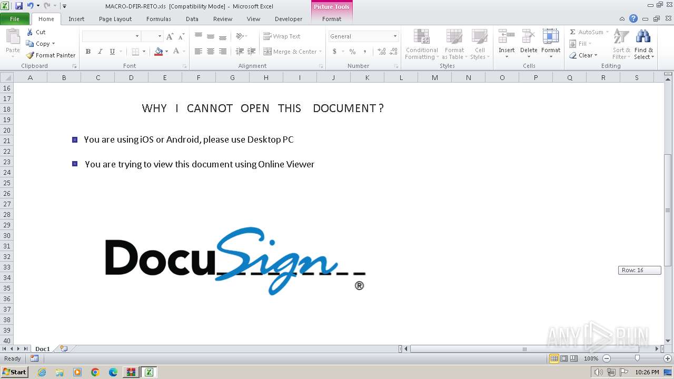Click the Comma Style icon
Screen dimensions: 674x379
[x=364, y=52]
